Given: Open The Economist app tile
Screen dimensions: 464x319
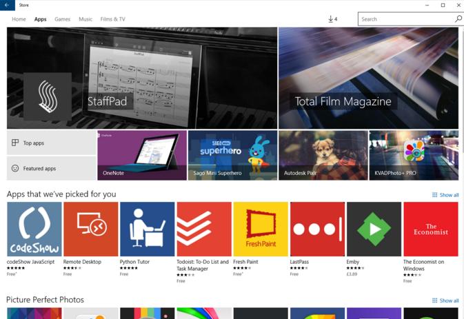Looking at the screenshot, I should [x=431, y=229].
